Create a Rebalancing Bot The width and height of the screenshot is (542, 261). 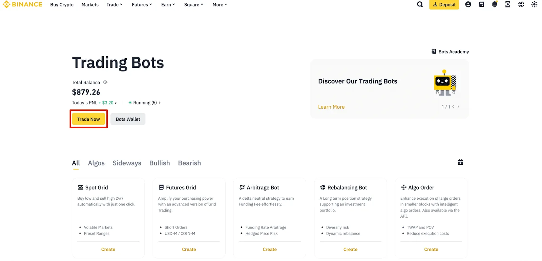click(350, 249)
